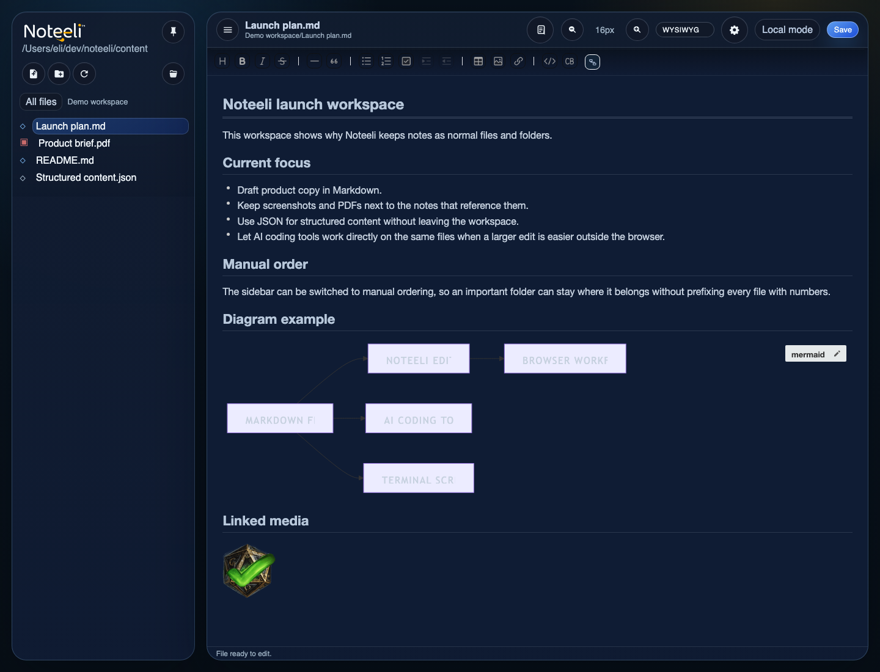The height and width of the screenshot is (672, 880).
Task: Open Launch plan.md in the file tree
Action: [110, 126]
